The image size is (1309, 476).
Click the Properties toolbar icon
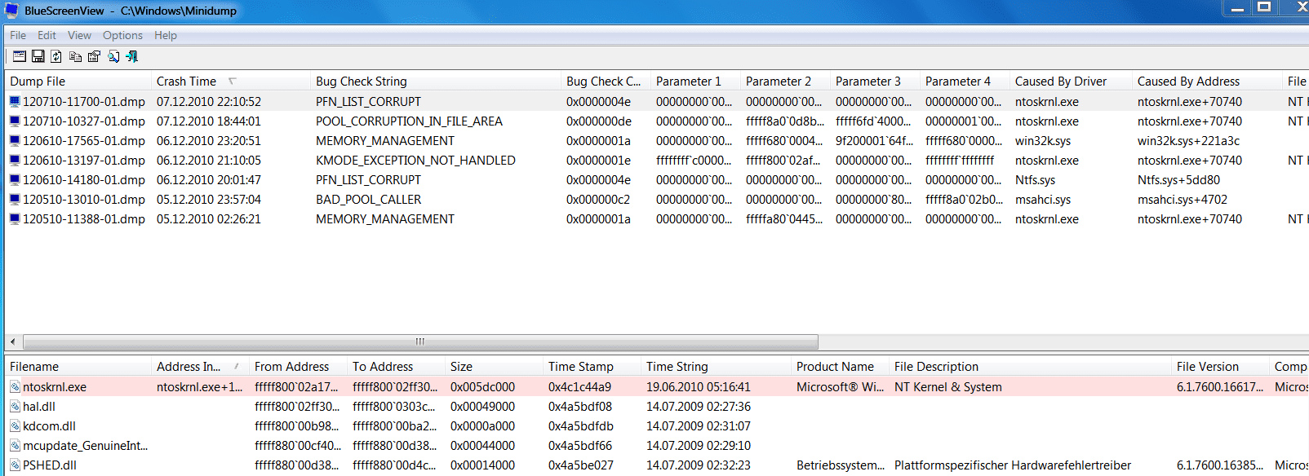coord(94,56)
